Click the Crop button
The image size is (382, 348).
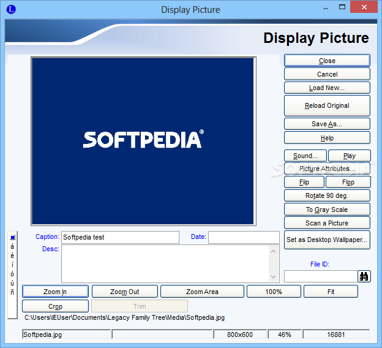coord(55,306)
